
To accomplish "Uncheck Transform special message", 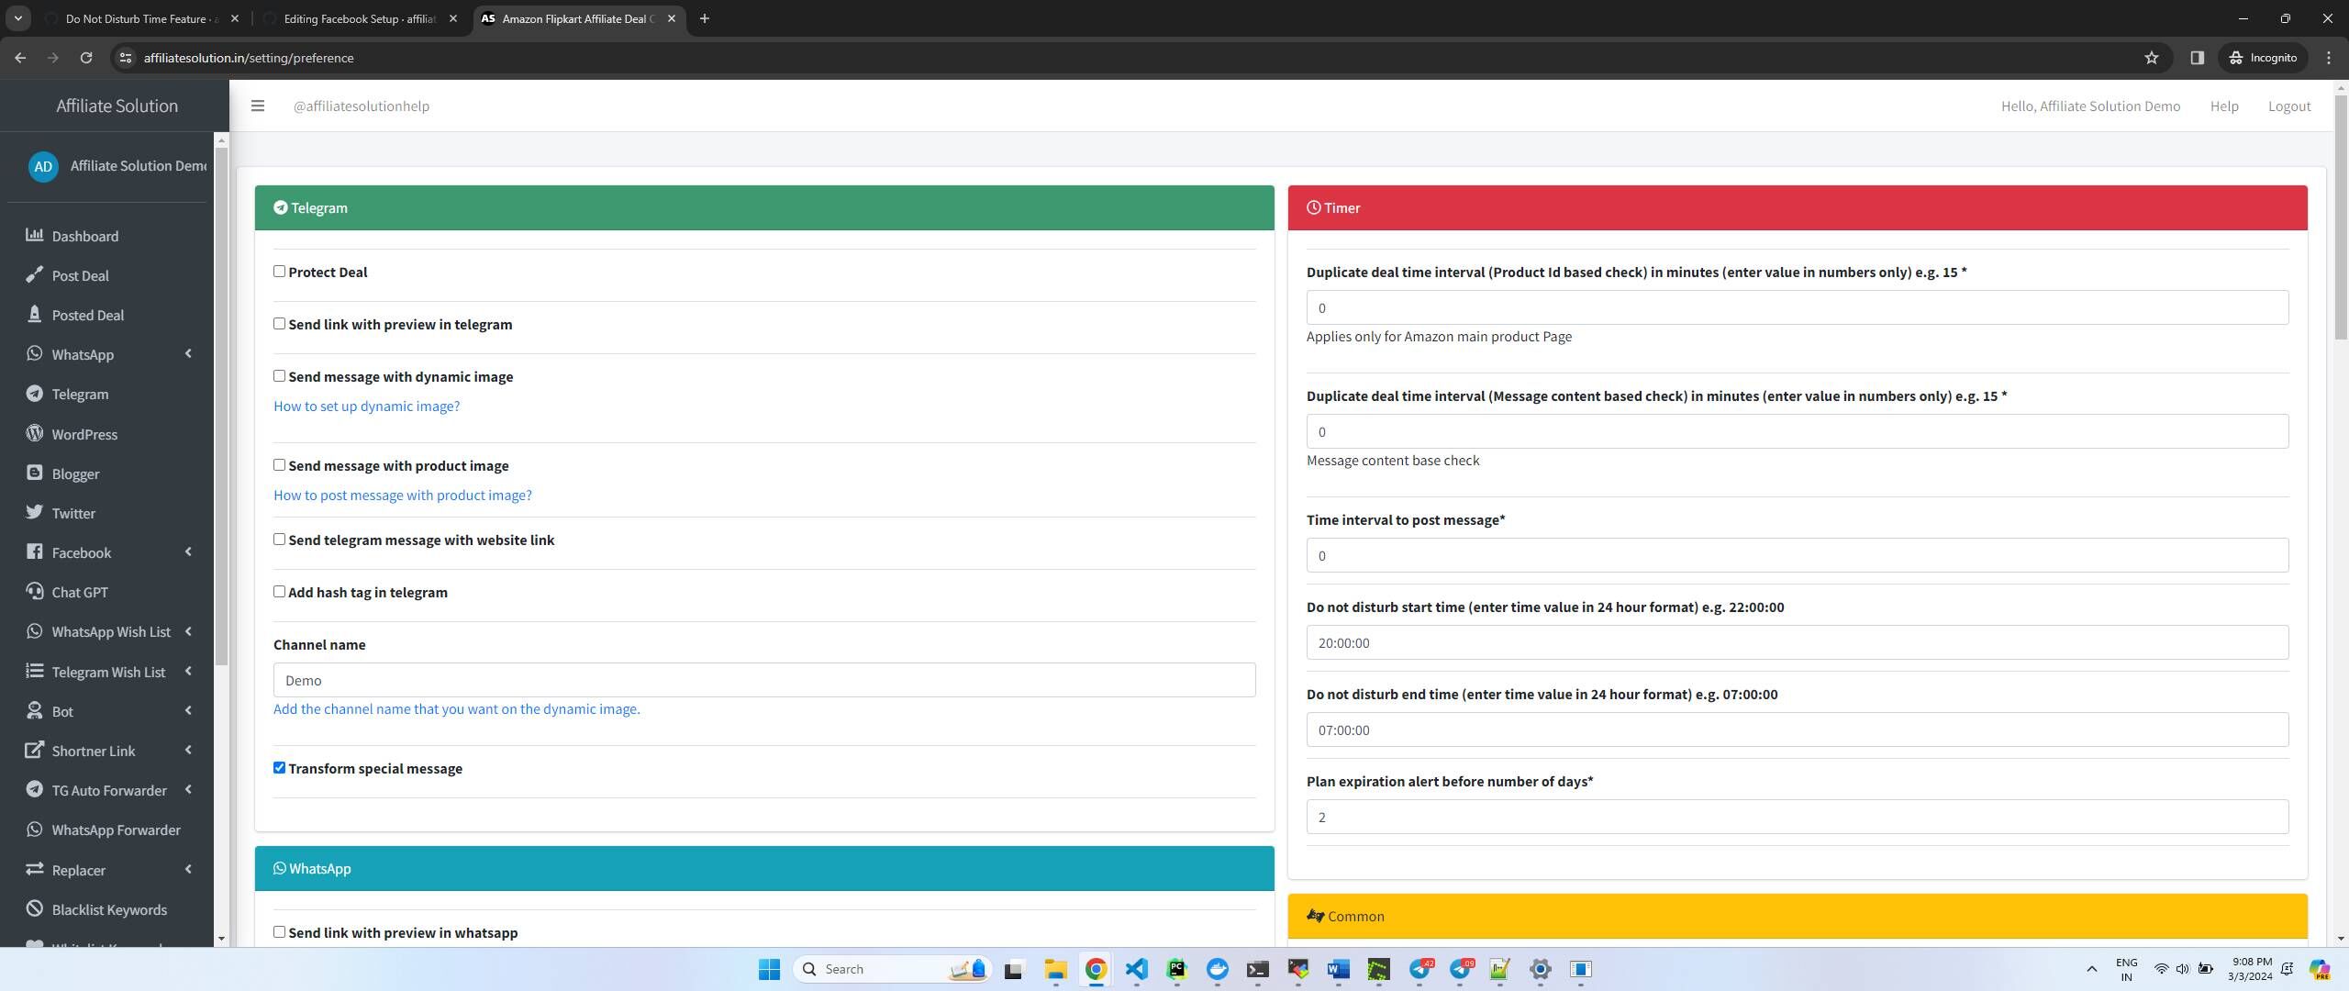I will tap(279, 768).
